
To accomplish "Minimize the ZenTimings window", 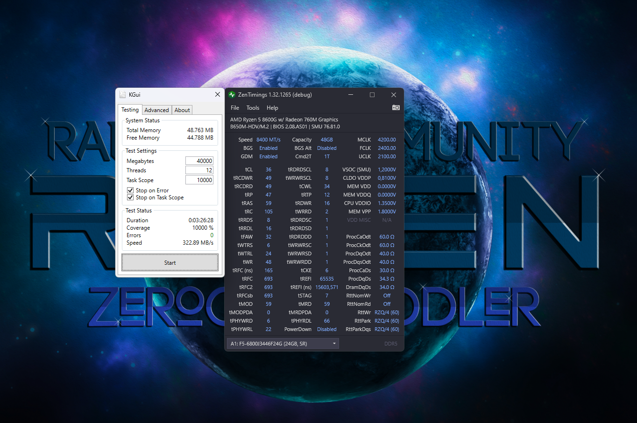I will (x=351, y=94).
